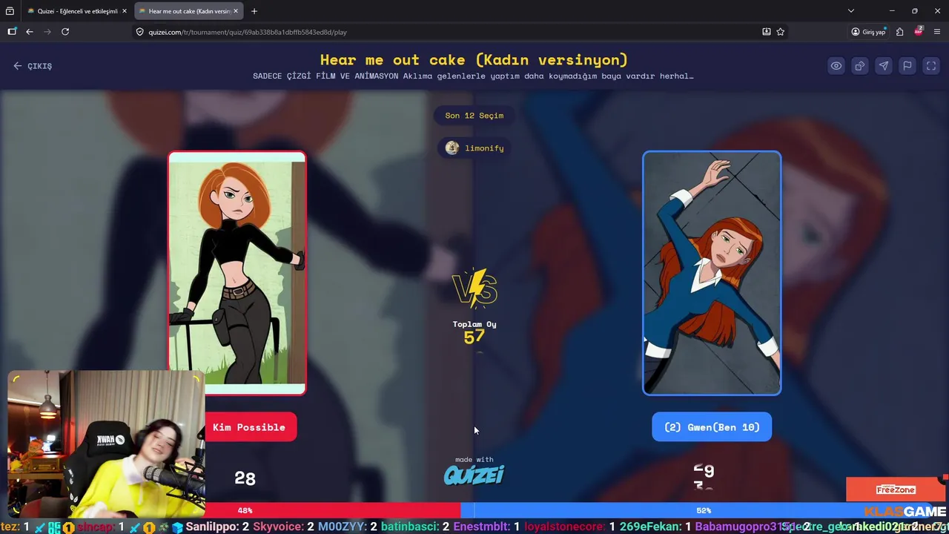Click the Son 12 Seçim label

pos(474,116)
